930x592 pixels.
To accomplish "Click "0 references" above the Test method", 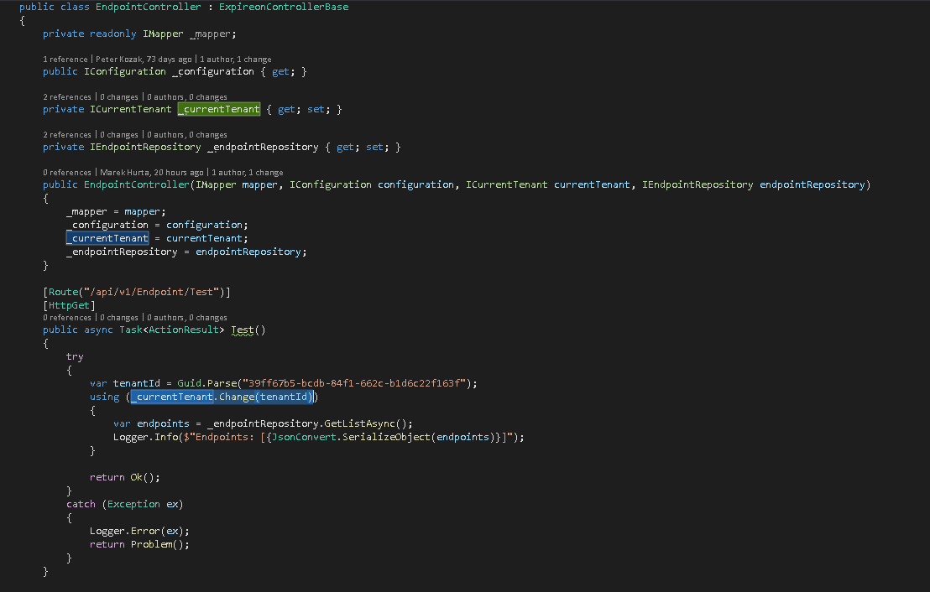I will pyautogui.click(x=67, y=318).
